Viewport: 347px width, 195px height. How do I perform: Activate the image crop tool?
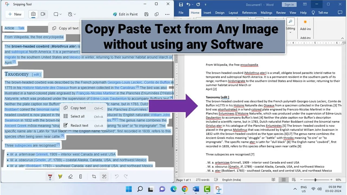[94, 177]
